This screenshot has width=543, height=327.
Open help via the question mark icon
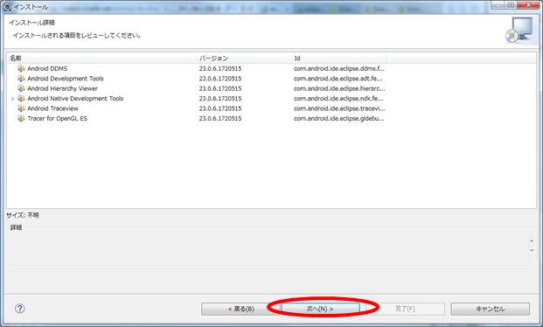20,309
